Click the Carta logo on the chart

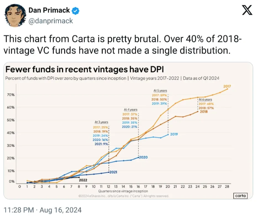240,196
